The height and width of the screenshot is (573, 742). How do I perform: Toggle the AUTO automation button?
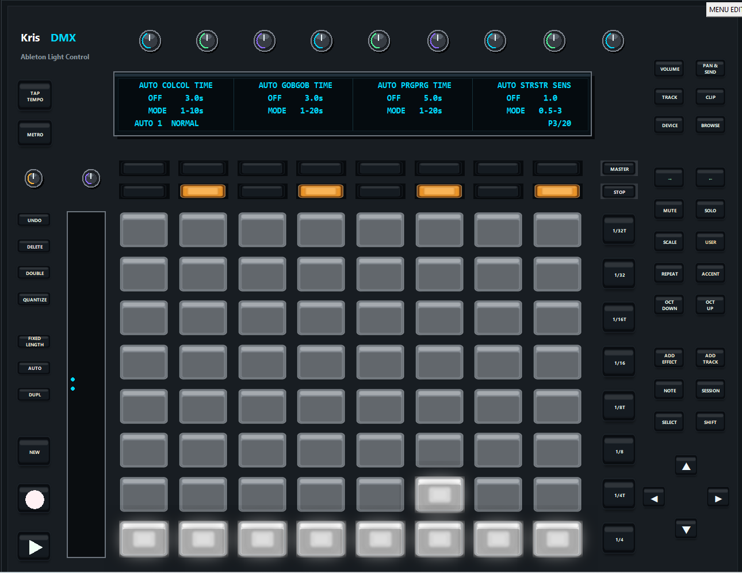click(x=35, y=368)
